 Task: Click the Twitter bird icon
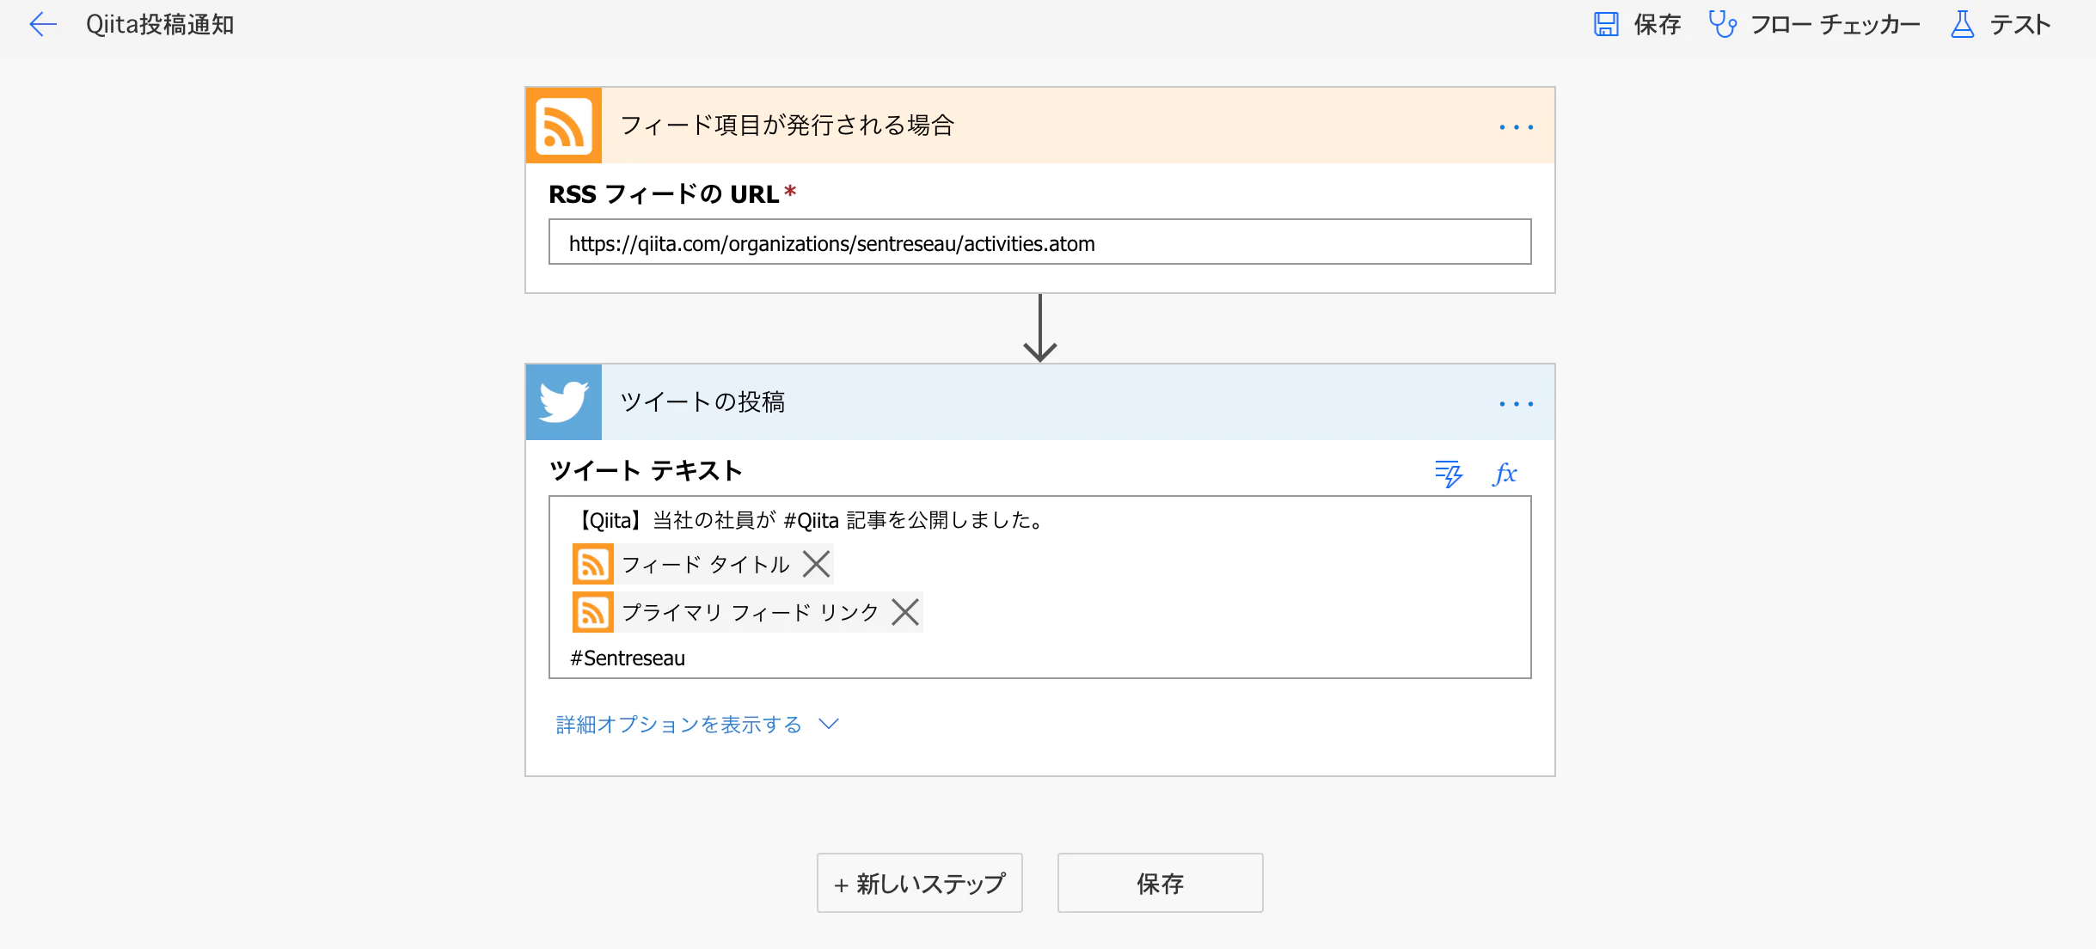pos(564,402)
